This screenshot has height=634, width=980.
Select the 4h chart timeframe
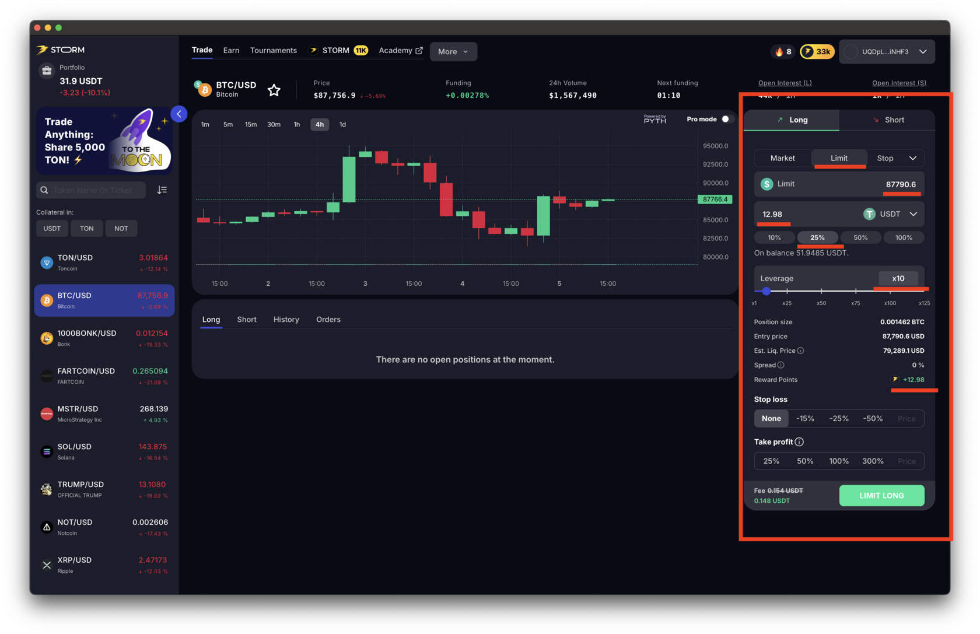click(x=320, y=124)
